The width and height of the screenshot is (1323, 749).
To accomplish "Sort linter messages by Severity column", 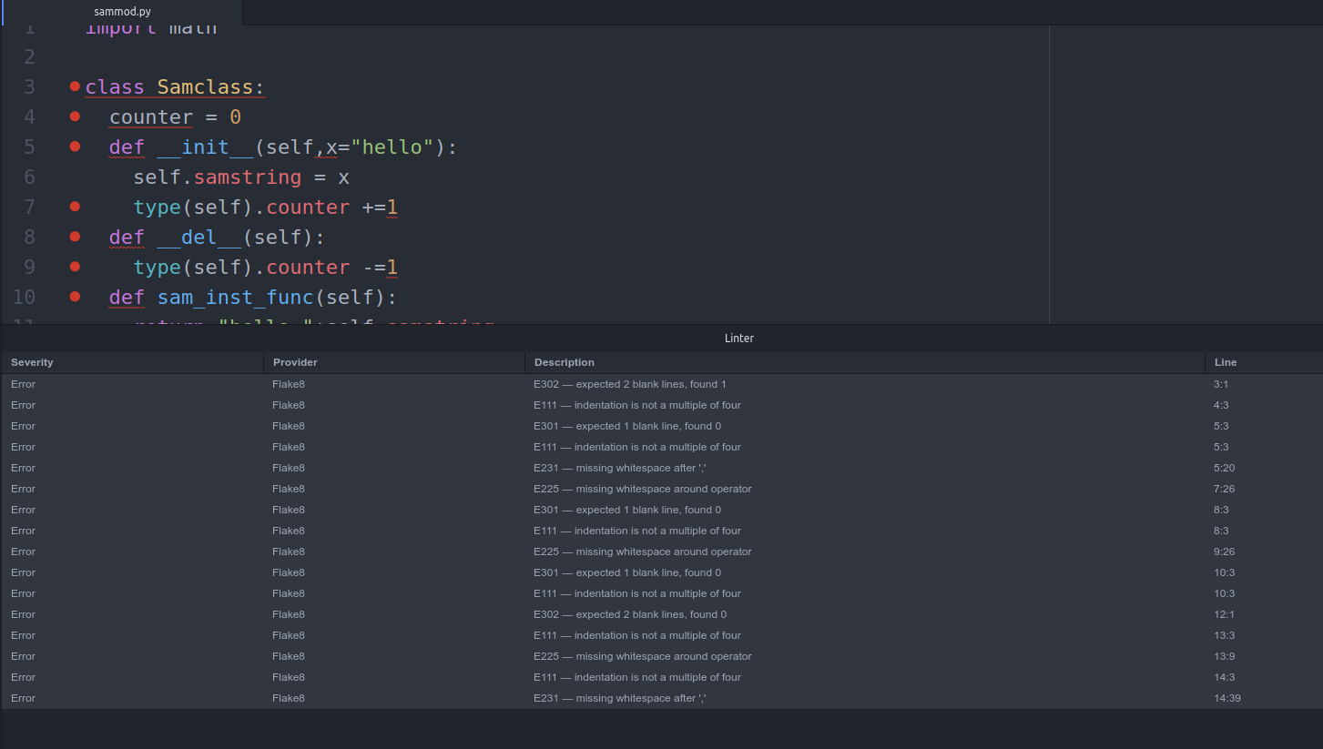I will pos(33,362).
